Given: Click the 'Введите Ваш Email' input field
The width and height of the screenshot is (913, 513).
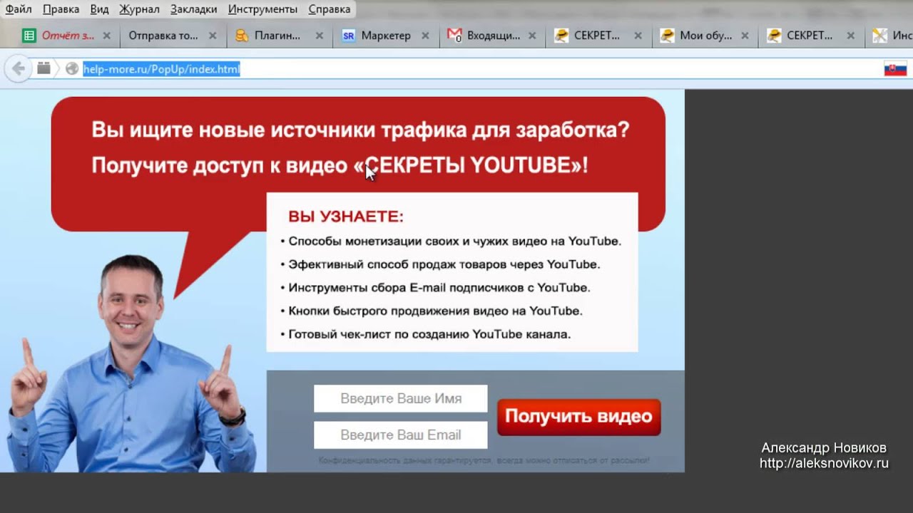Looking at the screenshot, I should click(x=401, y=435).
